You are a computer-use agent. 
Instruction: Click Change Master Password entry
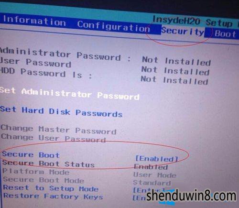pos(58,130)
